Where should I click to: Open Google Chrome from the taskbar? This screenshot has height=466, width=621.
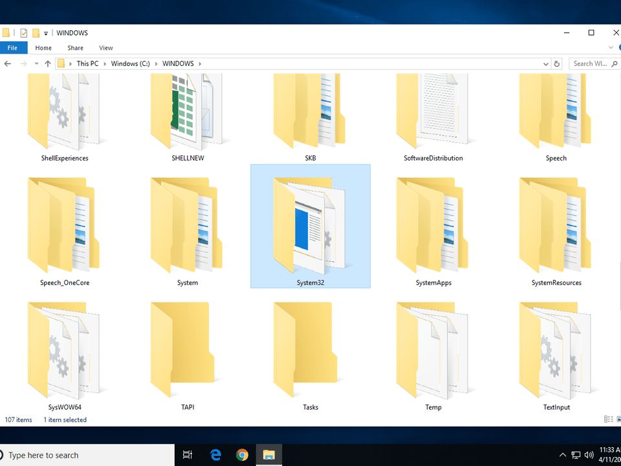tap(243, 454)
